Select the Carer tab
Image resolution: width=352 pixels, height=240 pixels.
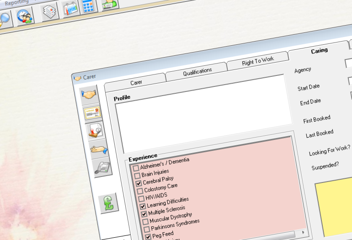(x=136, y=82)
